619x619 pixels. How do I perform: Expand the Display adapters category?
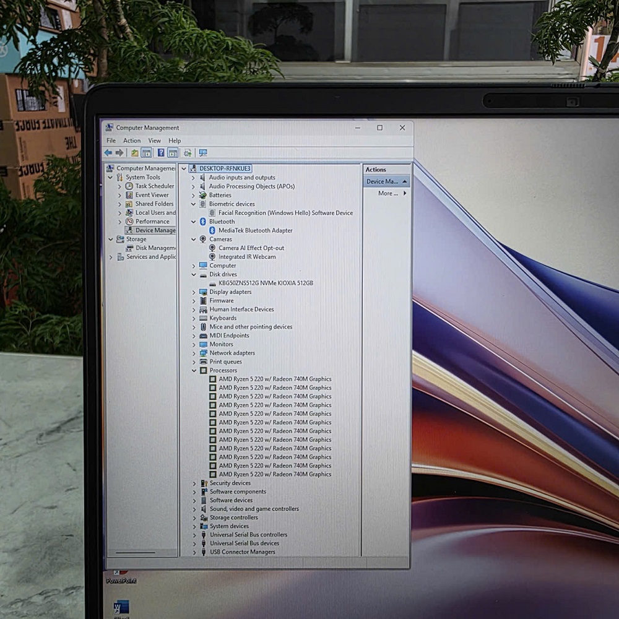point(193,292)
